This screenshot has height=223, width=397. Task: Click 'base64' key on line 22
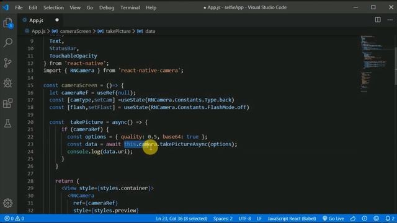[171, 137]
